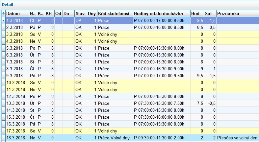Click the Hodiny cell of 13.3.2018 row
This screenshot has width=259, height=142.
coord(162,104)
